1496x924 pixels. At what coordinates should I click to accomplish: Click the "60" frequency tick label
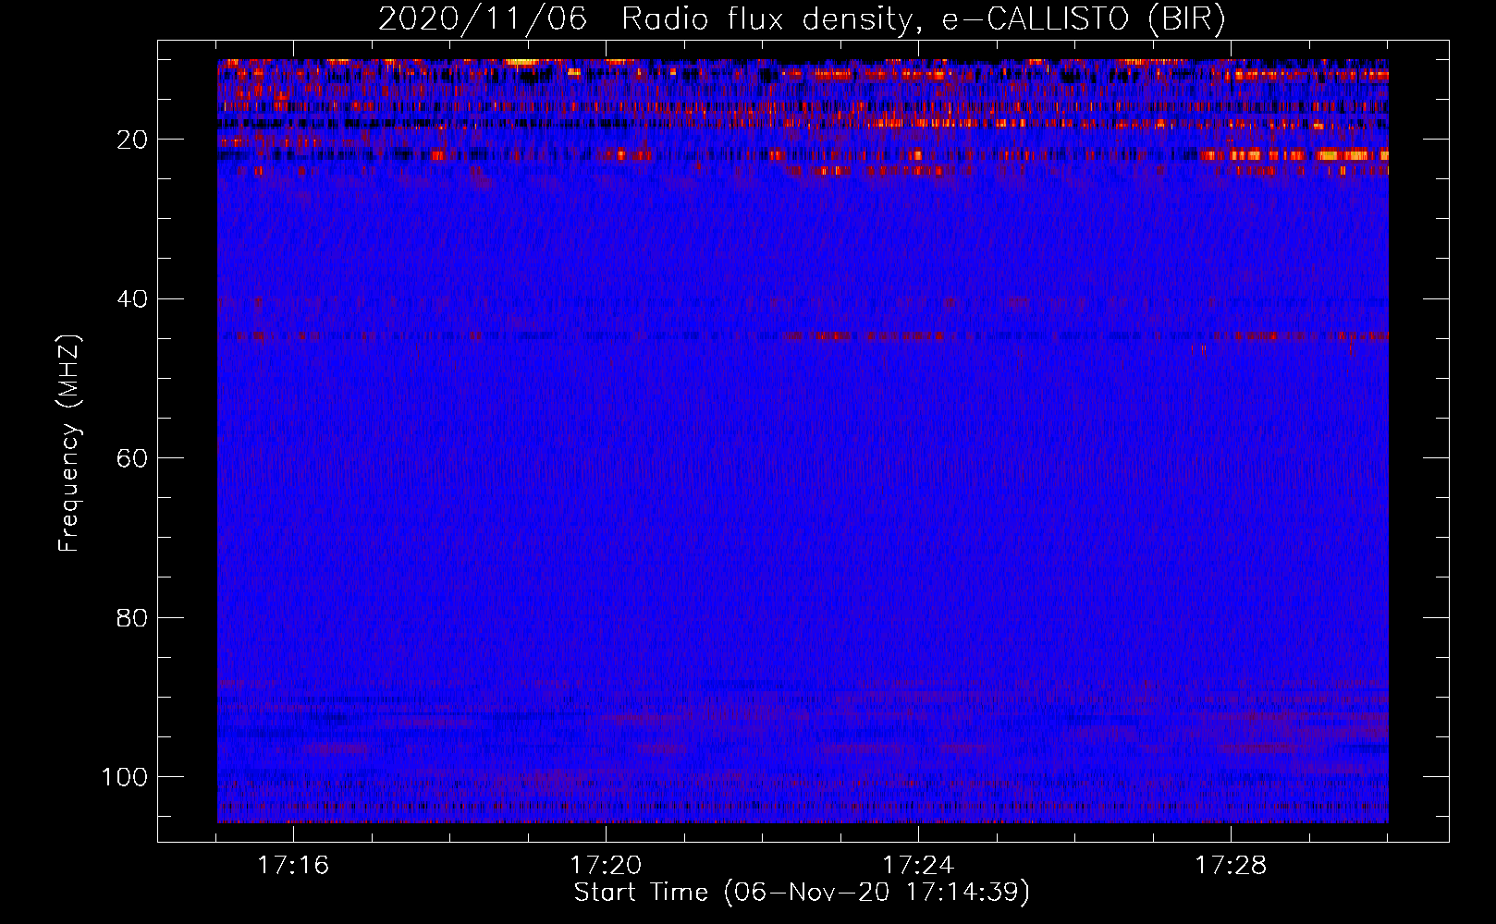point(132,458)
